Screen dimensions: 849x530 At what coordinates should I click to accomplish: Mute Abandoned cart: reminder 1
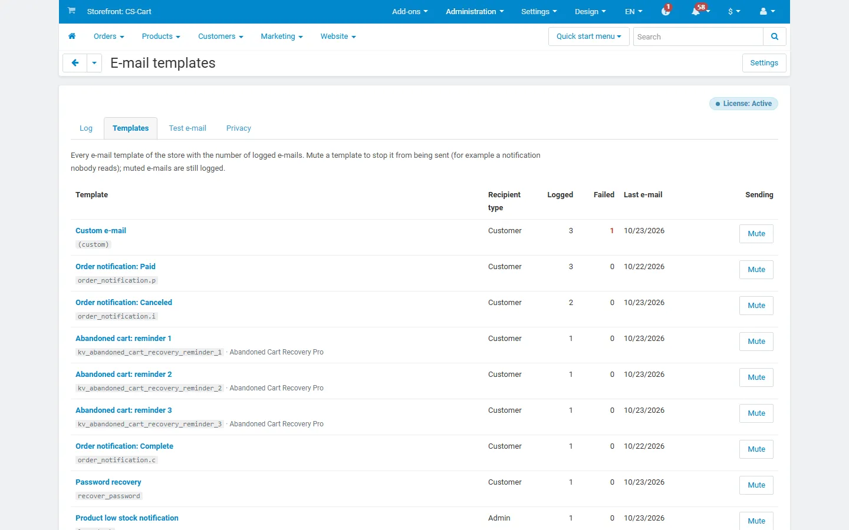756,342
